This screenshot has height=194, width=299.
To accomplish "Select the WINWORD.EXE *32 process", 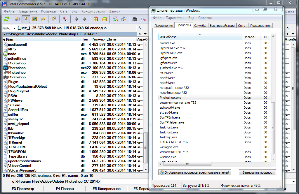I will pyautogui.click(x=214, y=152).
